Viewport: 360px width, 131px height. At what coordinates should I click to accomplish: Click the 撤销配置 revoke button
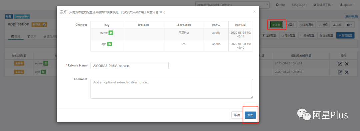click(x=307, y=36)
